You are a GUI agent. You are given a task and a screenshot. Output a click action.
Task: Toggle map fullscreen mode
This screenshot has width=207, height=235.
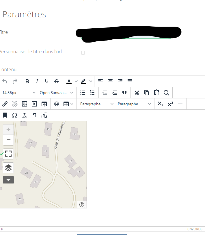pos(8,154)
